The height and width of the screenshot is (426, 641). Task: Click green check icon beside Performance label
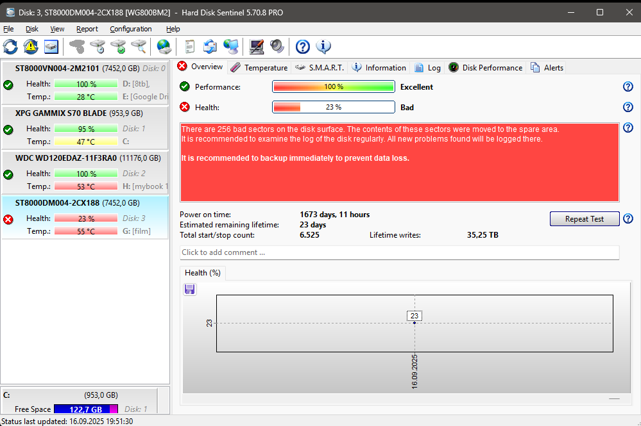point(185,86)
